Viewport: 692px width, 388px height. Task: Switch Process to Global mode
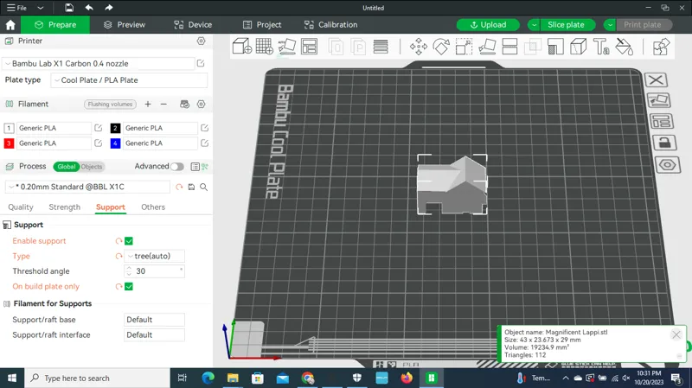click(x=67, y=167)
